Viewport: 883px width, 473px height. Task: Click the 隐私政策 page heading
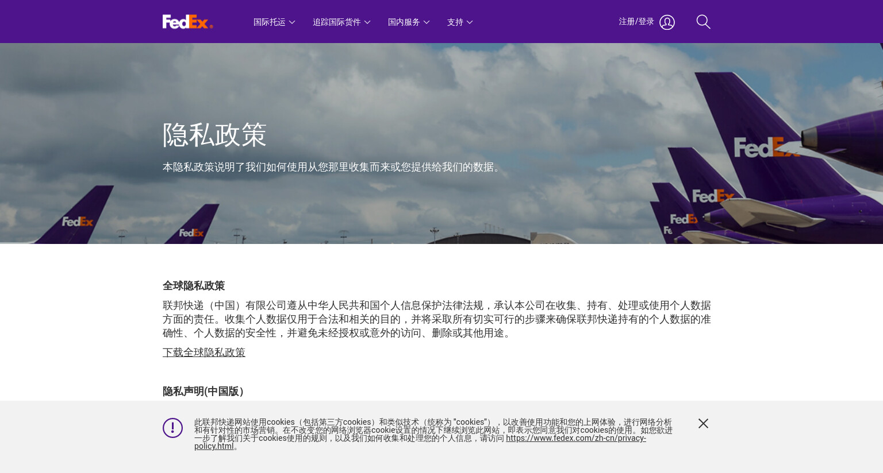(214, 135)
